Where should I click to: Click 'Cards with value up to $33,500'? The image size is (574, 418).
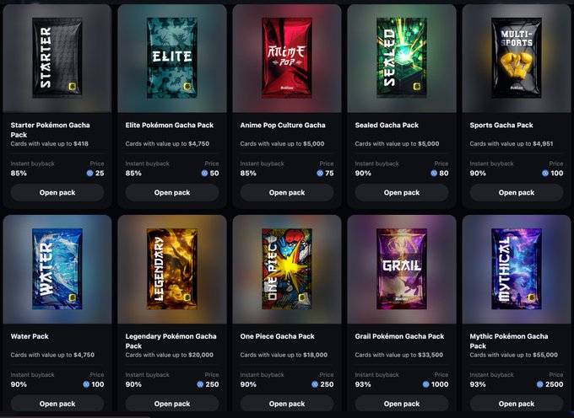click(x=399, y=355)
